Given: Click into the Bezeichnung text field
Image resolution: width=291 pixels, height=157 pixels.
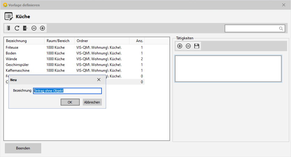Looking at the screenshot, I should 67,91.
